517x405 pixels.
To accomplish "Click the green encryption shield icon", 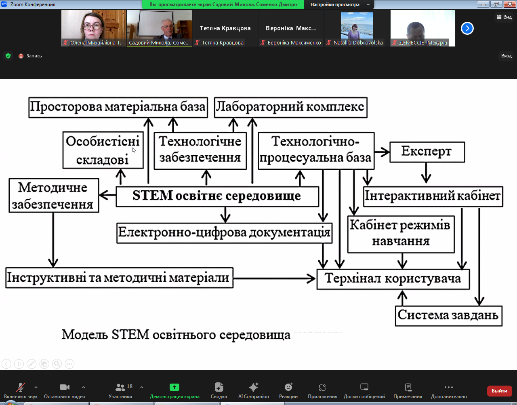I will tap(8, 56).
